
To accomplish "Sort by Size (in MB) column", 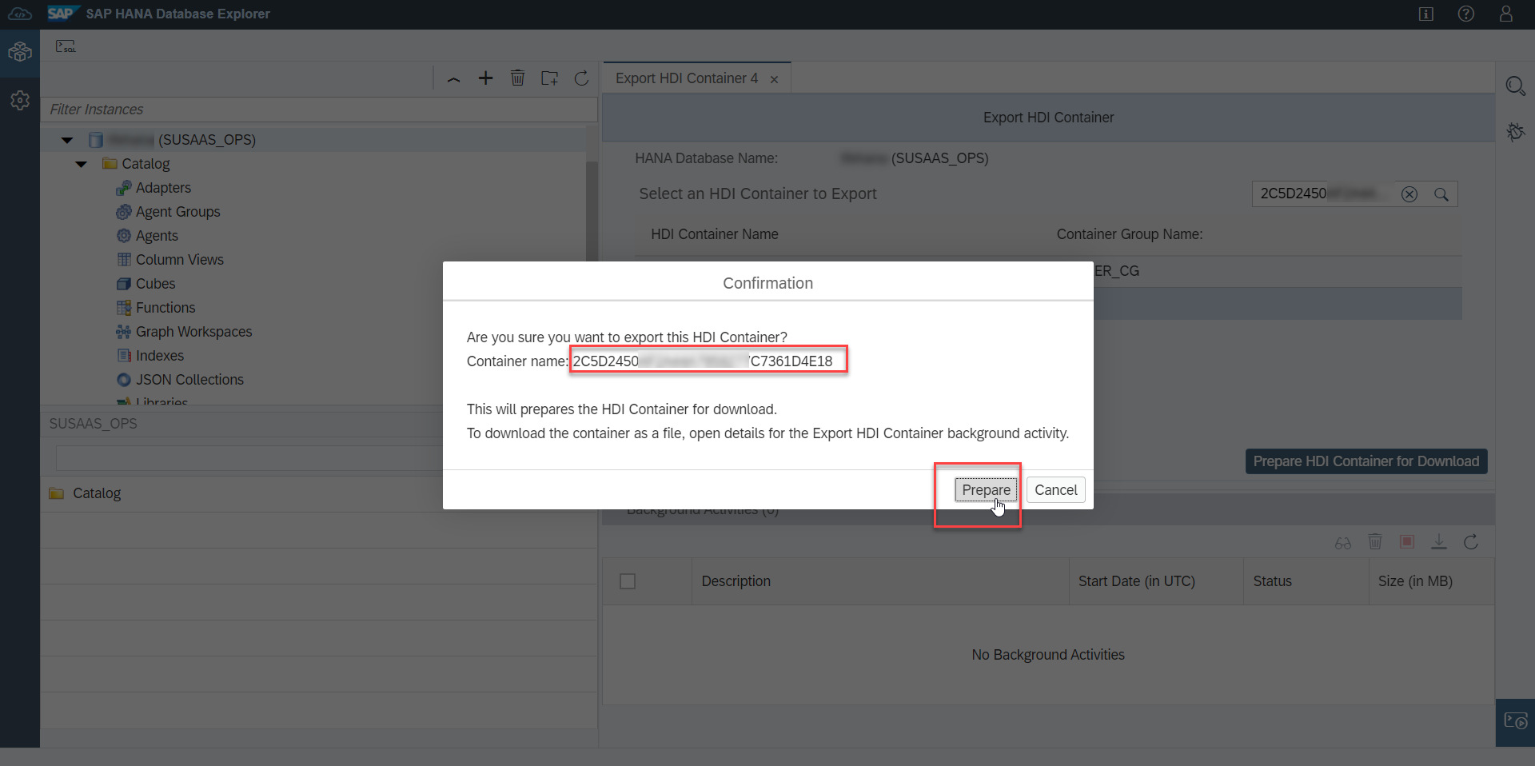I will (x=1432, y=581).
